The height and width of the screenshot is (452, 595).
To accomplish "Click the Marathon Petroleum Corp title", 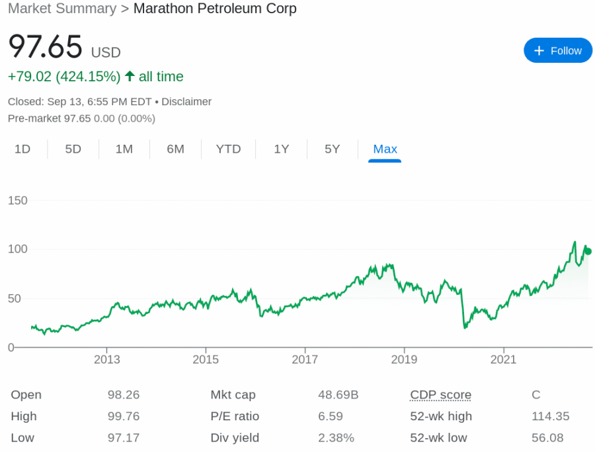I will 215,9.
